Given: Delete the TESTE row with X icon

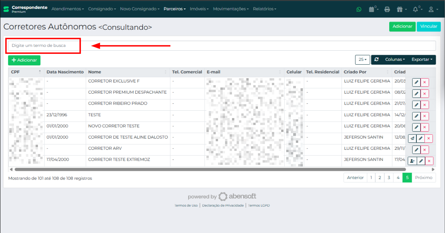Looking at the screenshot, I should point(425,116).
